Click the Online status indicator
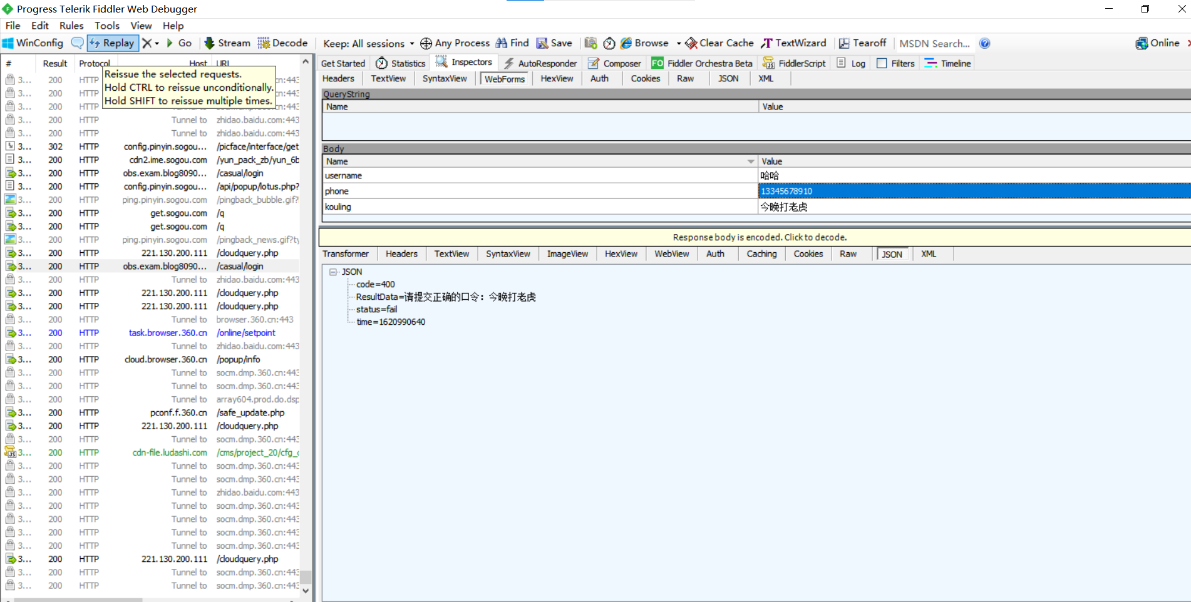This screenshot has width=1191, height=602. click(1157, 43)
